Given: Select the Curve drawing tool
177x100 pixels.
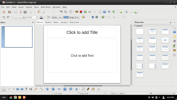Looking at the screenshot, I should click(36, 89).
